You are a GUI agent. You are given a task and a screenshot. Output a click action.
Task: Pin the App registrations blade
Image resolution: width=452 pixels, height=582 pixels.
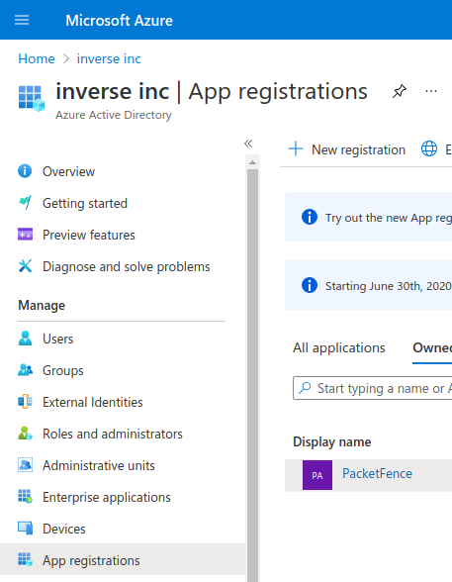pos(400,91)
